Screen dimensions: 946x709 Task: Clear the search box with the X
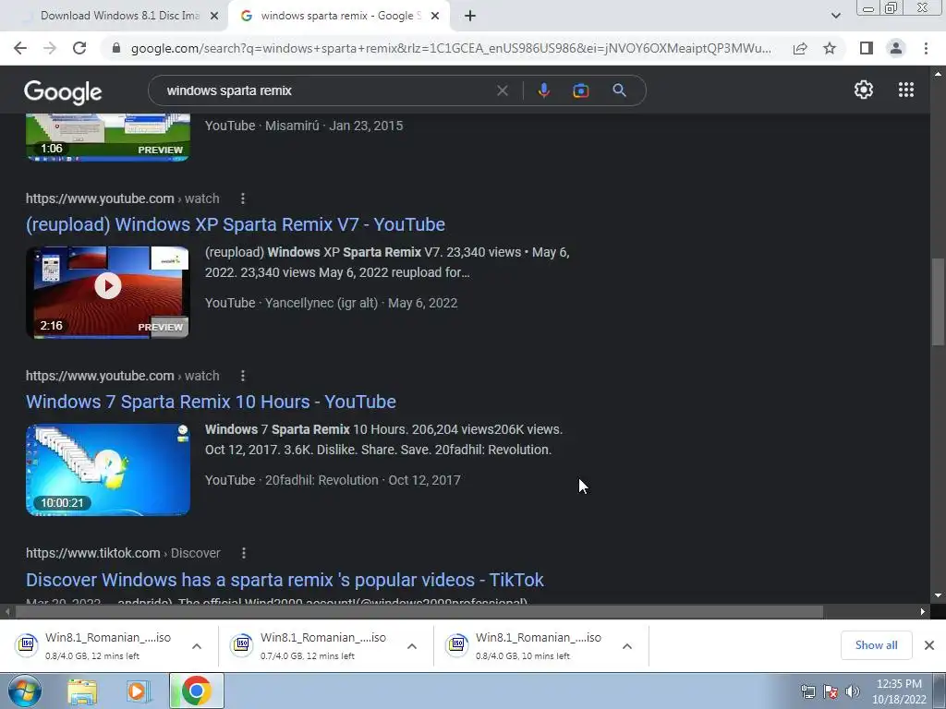(x=502, y=90)
